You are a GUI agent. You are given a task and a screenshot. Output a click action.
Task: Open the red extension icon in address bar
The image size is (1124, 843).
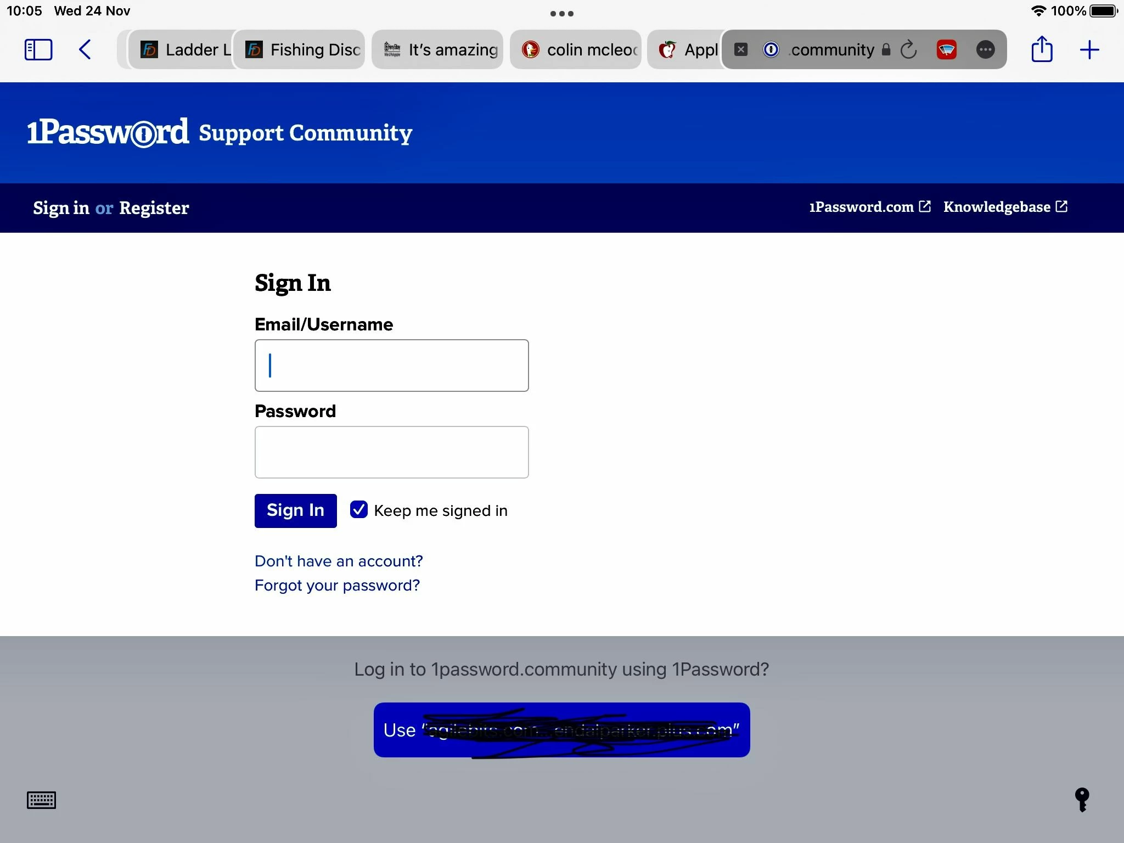point(947,49)
